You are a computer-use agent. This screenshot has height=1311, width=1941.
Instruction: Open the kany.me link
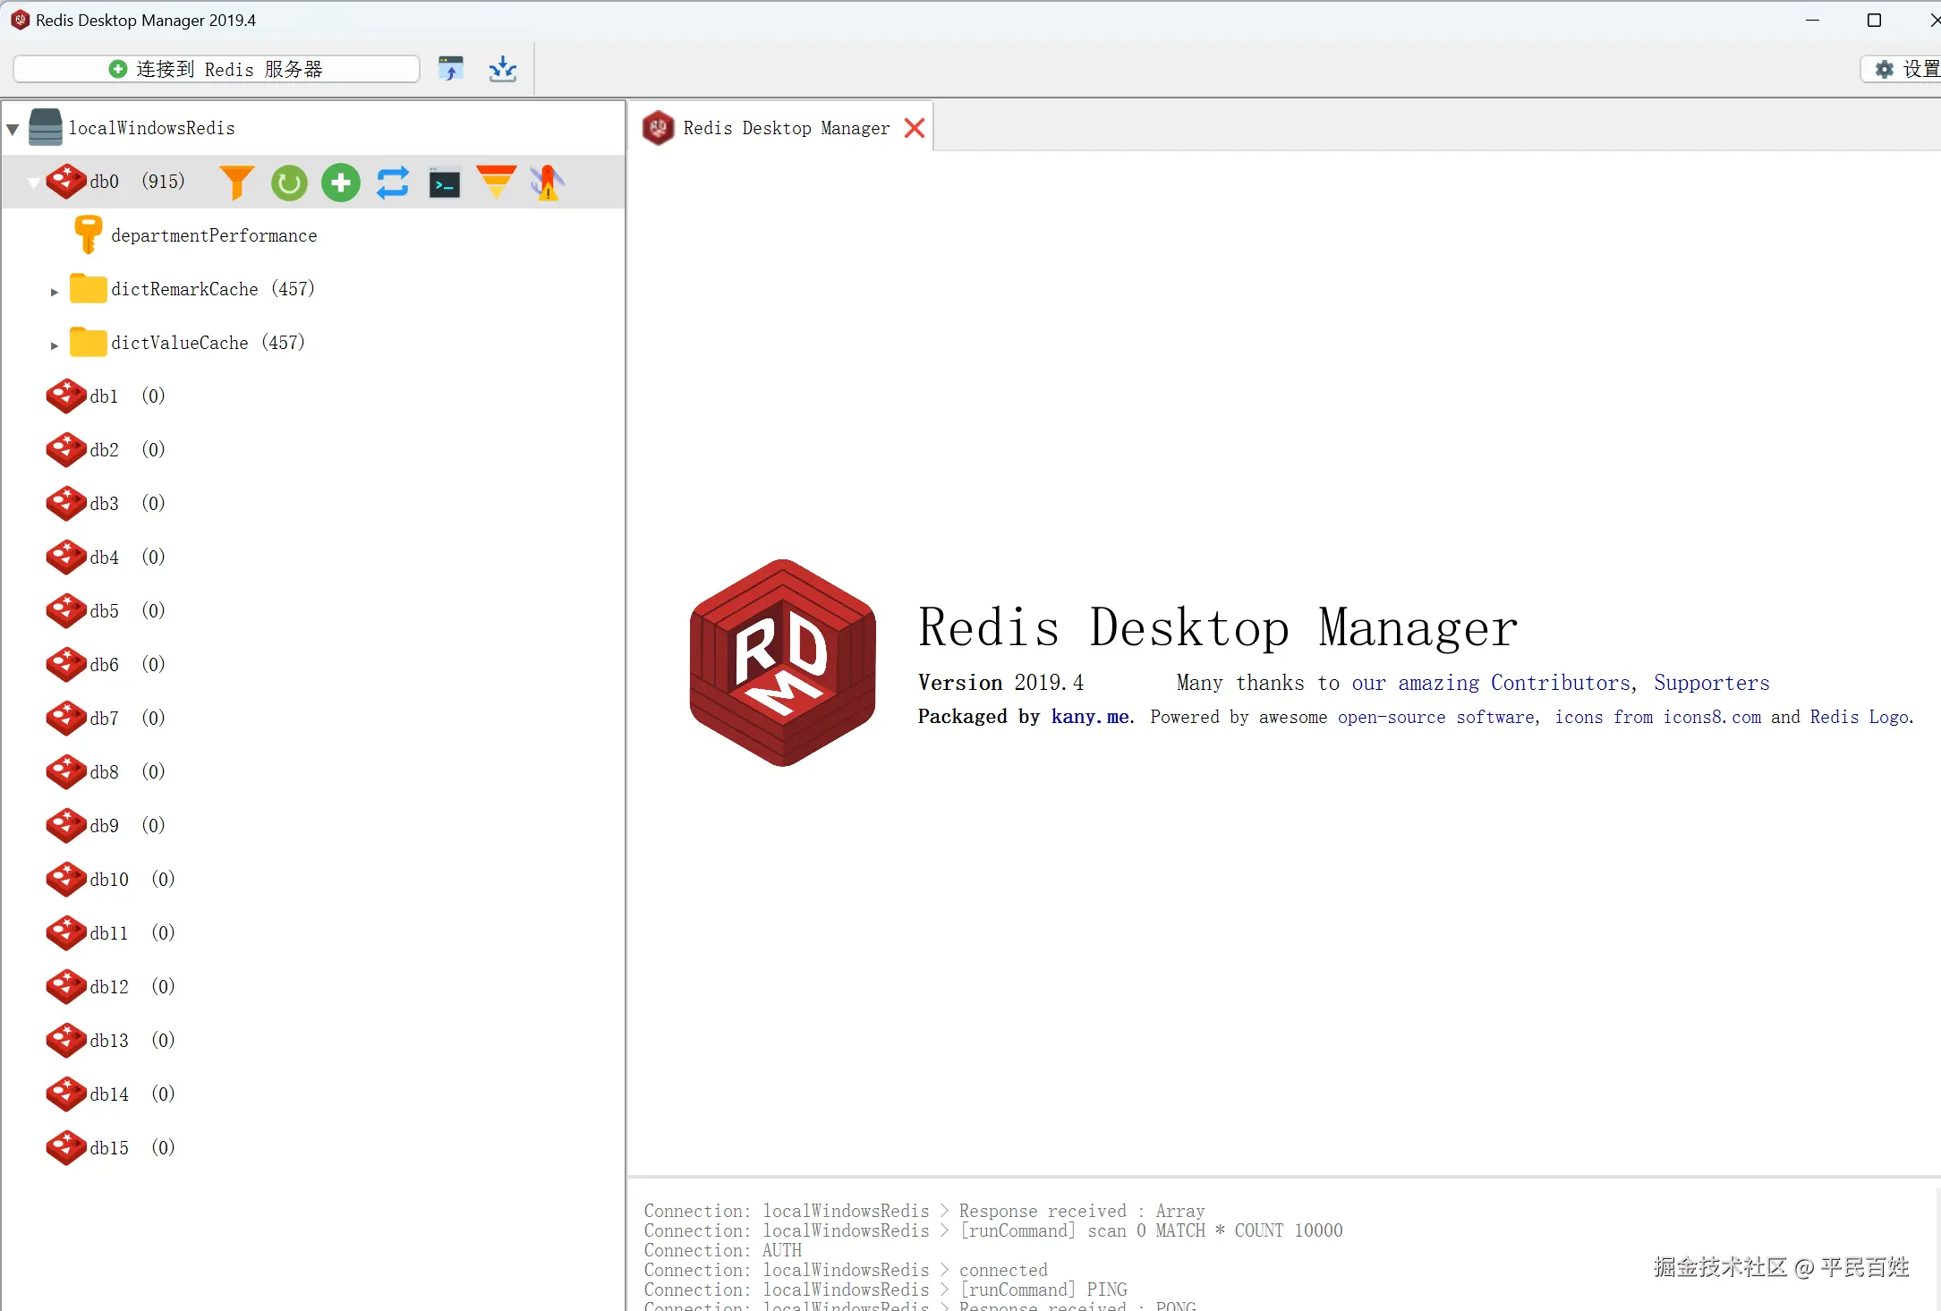click(x=1089, y=717)
